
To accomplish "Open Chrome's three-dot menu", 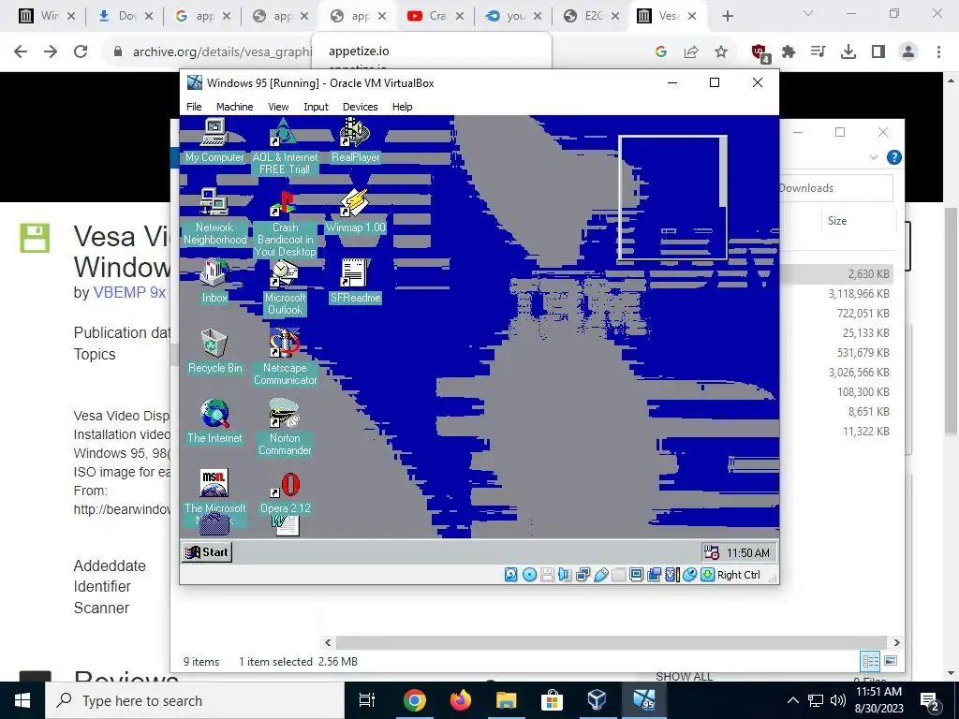I will (x=938, y=52).
